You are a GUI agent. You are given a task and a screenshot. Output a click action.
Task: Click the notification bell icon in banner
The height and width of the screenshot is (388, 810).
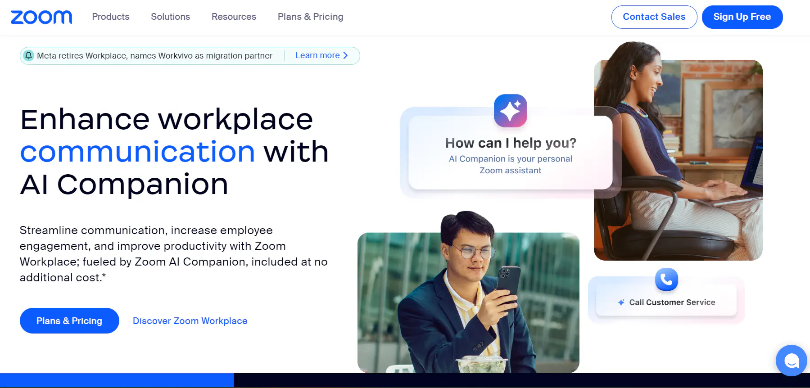(29, 55)
